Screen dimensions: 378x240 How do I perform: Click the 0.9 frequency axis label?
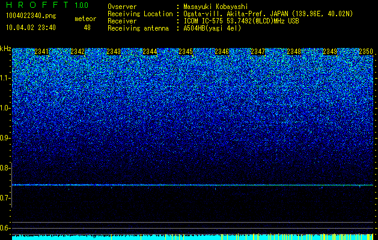click(x=5, y=138)
